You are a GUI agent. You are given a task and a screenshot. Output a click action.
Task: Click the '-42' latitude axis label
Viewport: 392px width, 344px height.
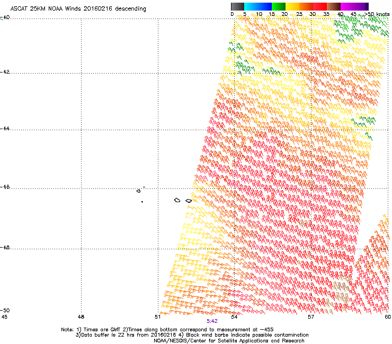point(5,71)
